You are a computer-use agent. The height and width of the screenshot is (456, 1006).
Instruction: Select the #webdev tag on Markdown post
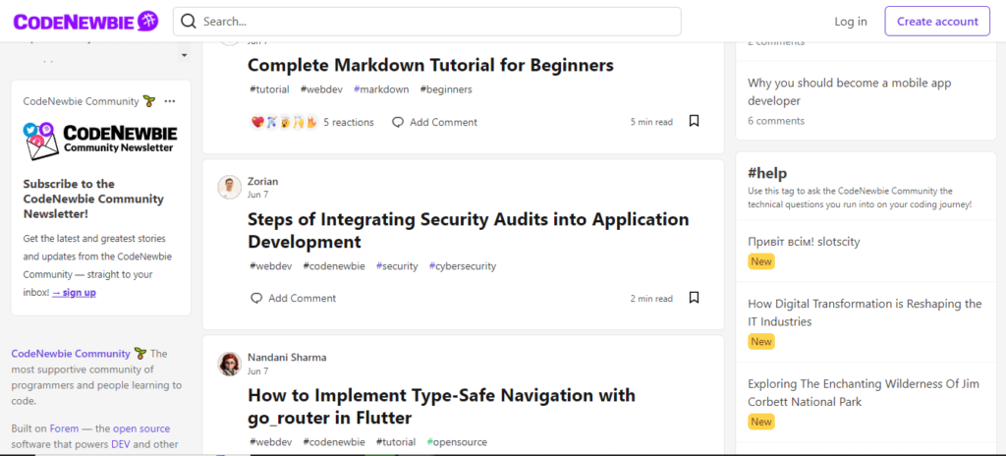pos(321,89)
